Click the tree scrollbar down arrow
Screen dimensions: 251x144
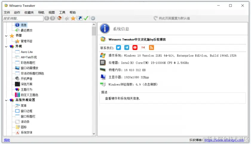(x=94, y=134)
